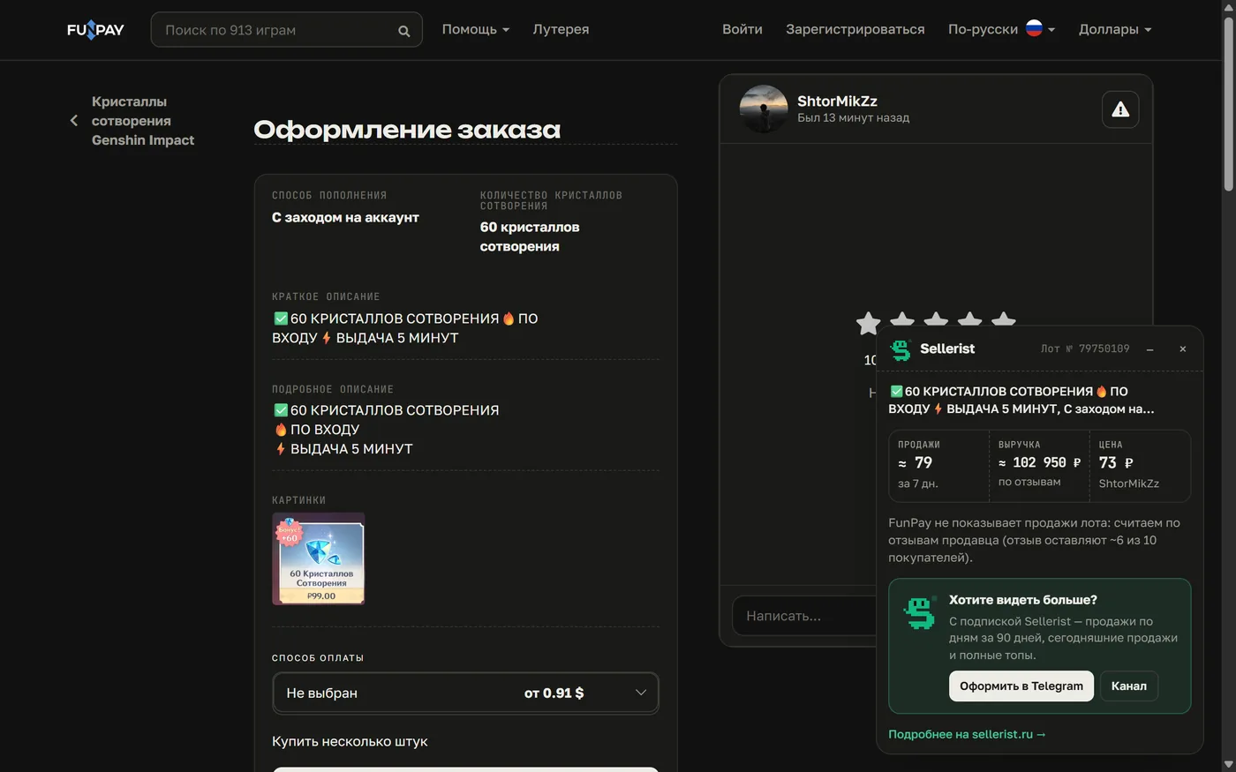Viewport: 1236px width, 772px height.
Task: Click the Купить несколько штук label
Action: [350, 741]
